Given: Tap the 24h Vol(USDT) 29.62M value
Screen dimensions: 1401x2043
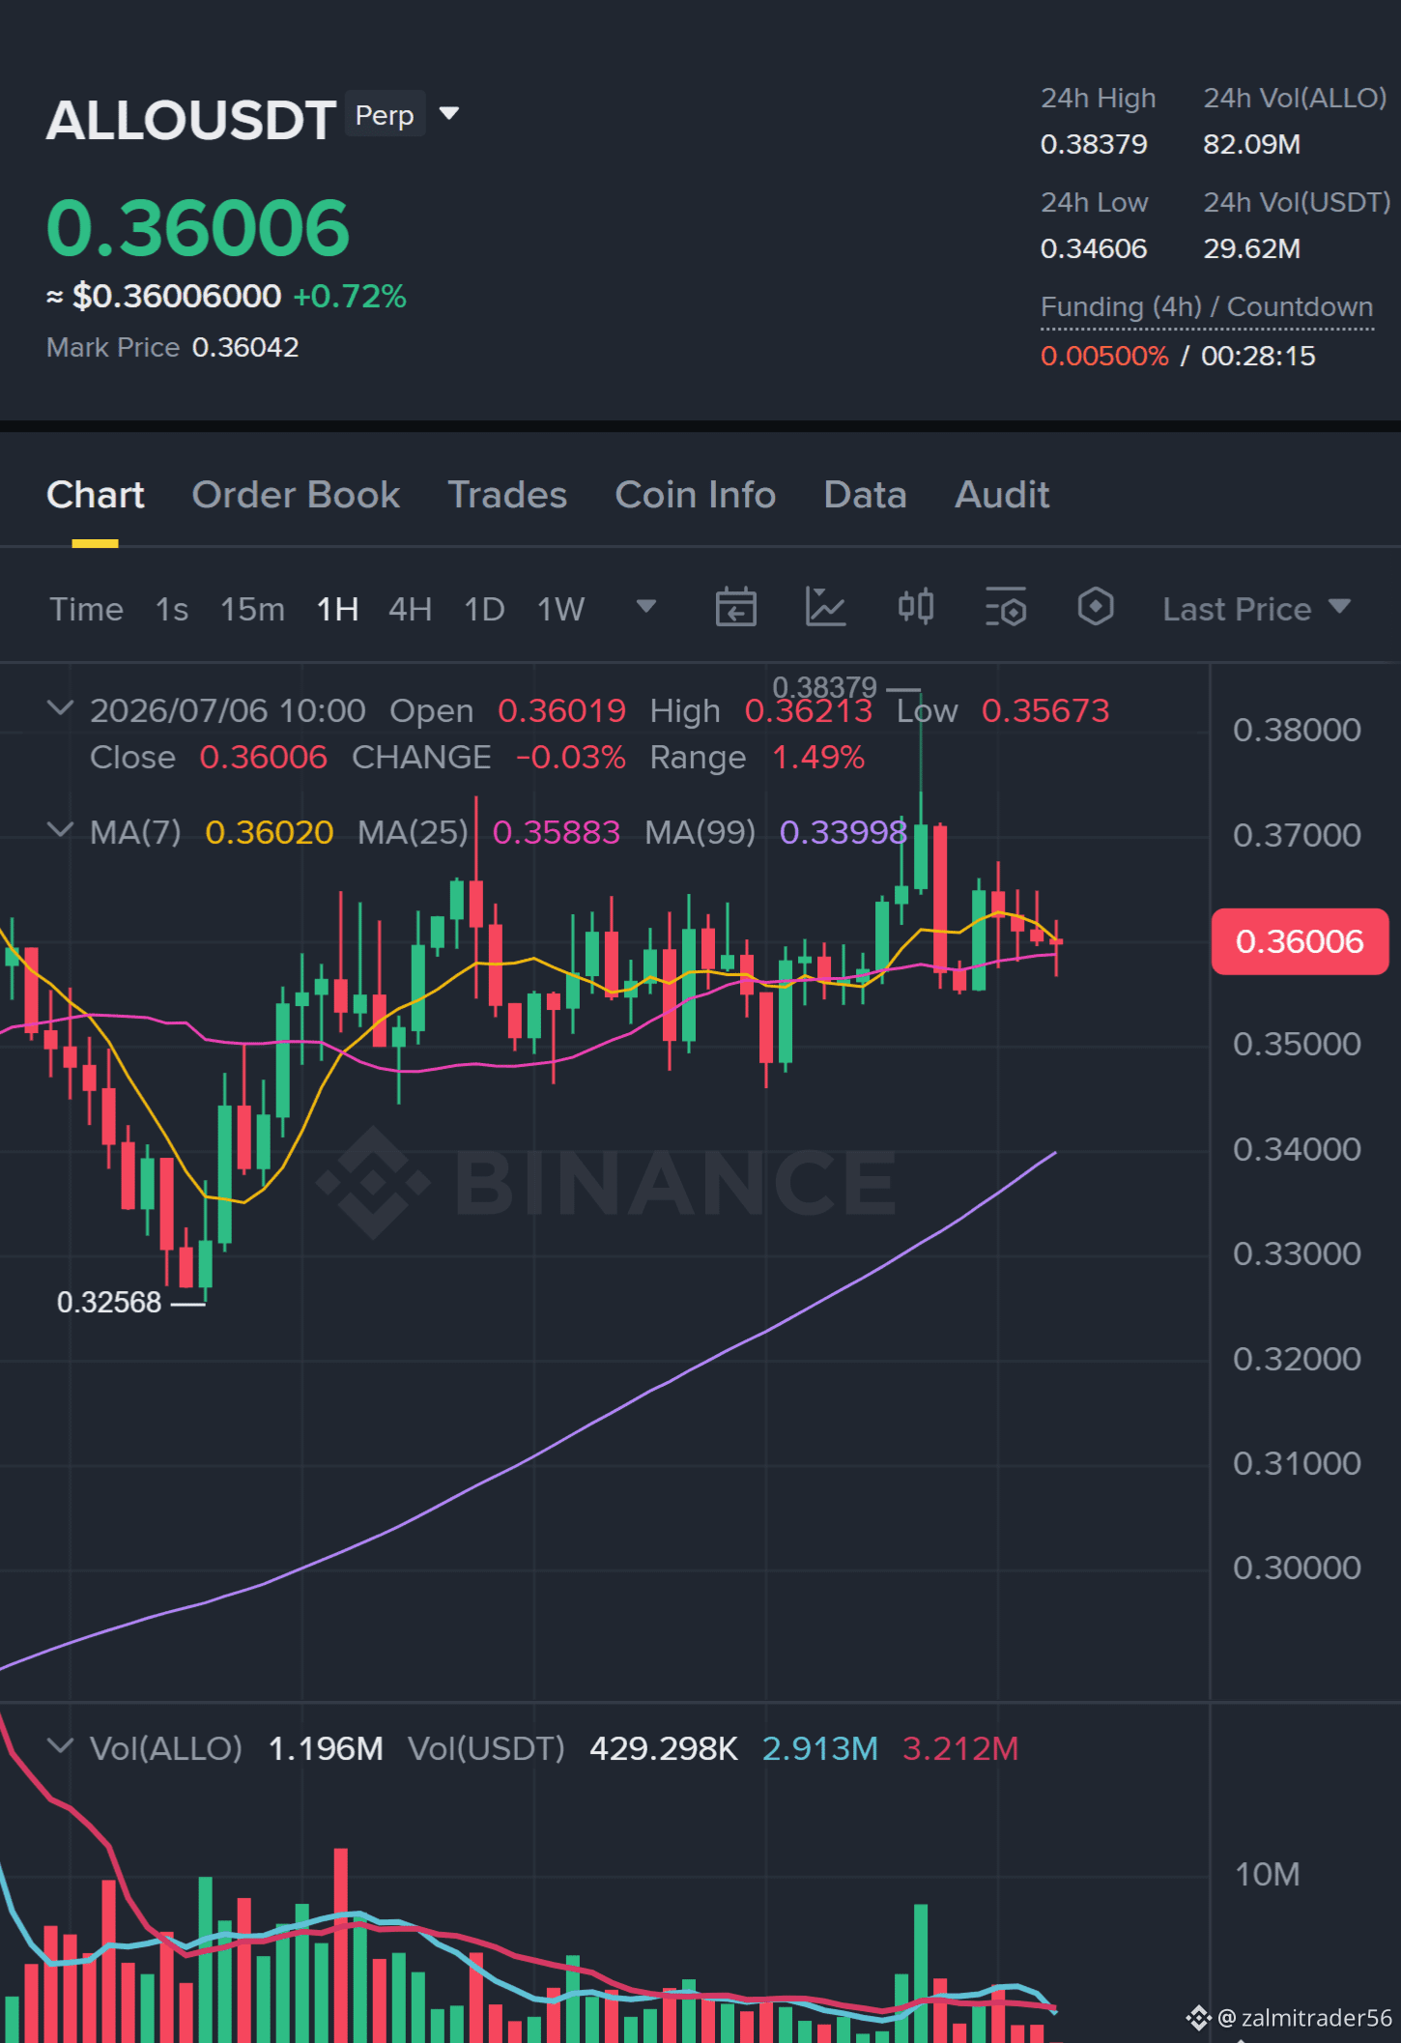Looking at the screenshot, I should click(1252, 248).
